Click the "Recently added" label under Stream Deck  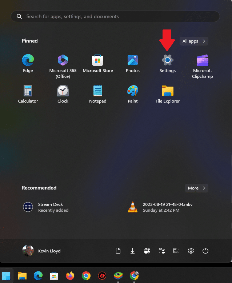point(53,210)
